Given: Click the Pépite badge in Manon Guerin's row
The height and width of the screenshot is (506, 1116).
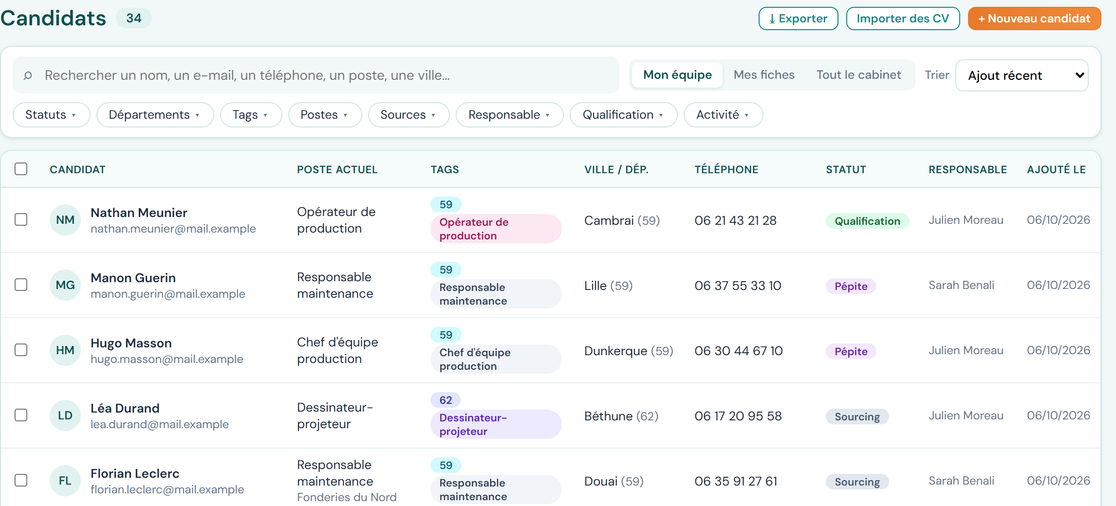Looking at the screenshot, I should [x=851, y=286].
